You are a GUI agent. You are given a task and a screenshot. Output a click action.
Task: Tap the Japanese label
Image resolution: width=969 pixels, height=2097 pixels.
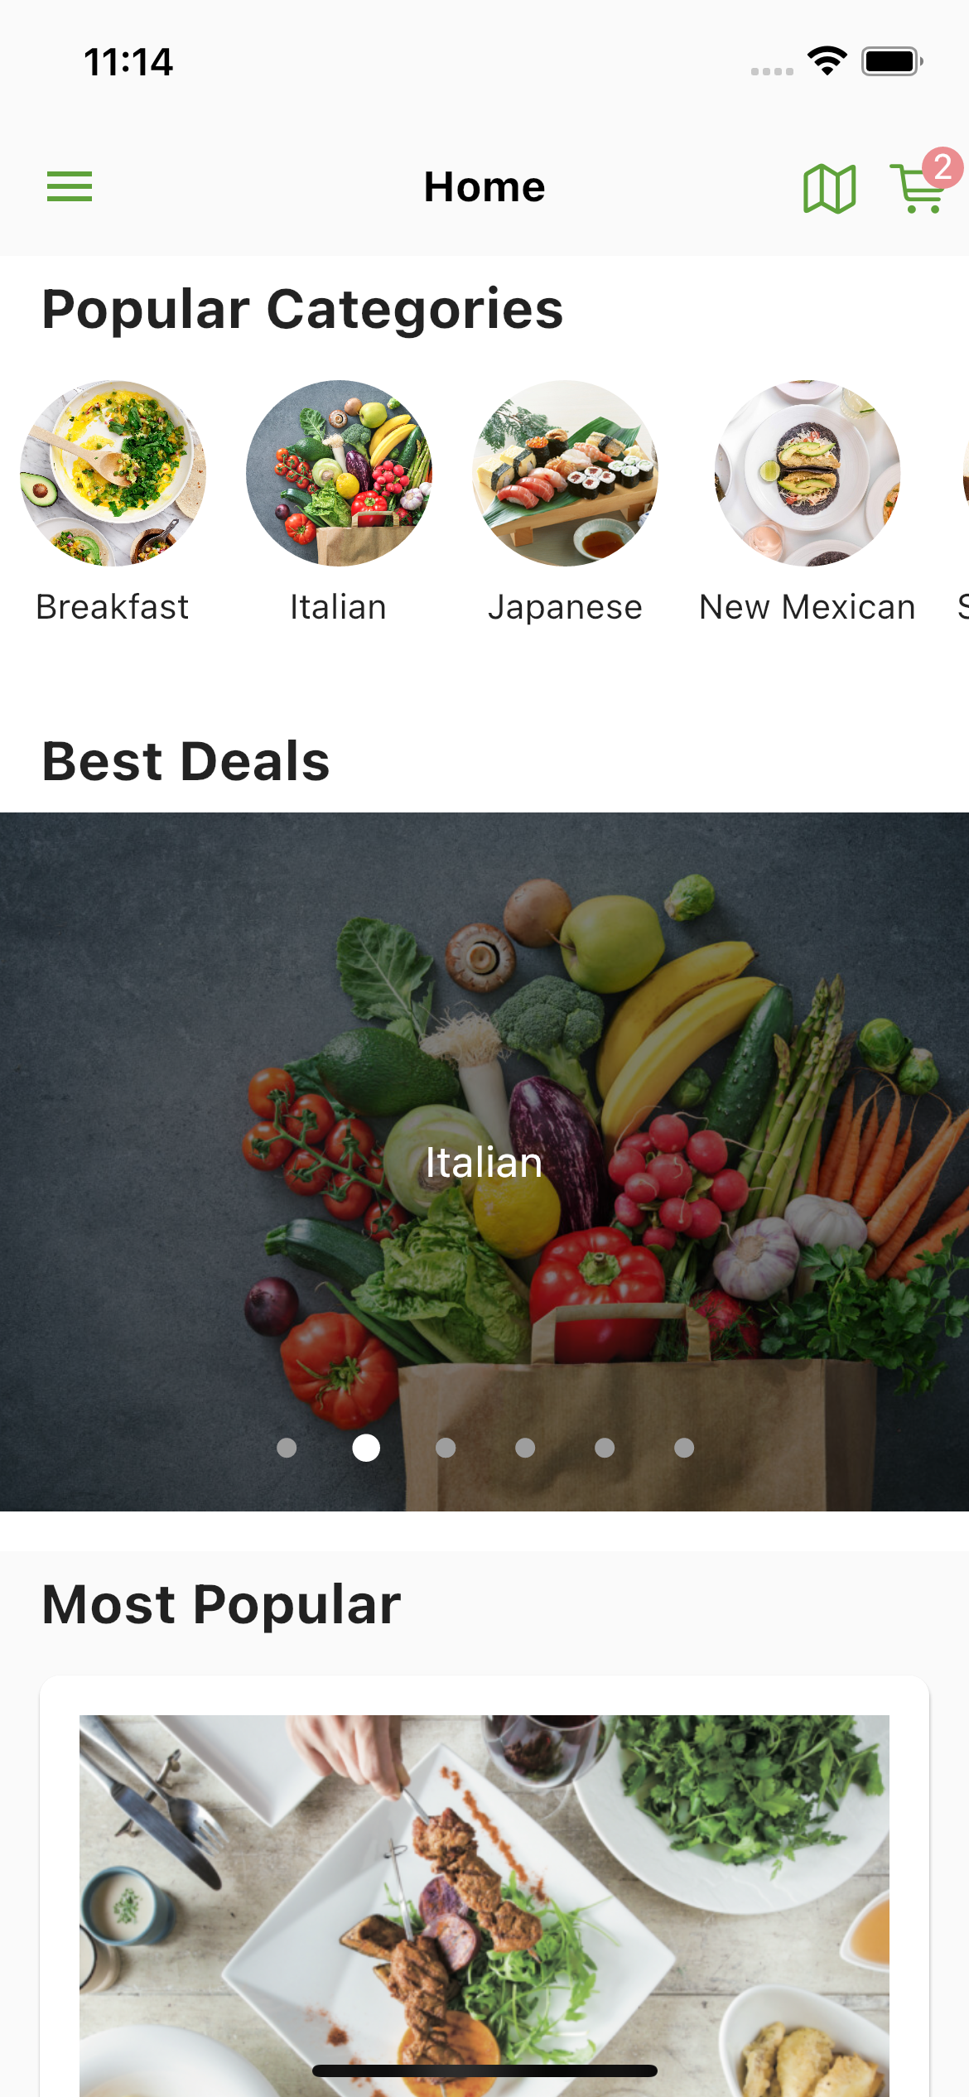(x=565, y=608)
